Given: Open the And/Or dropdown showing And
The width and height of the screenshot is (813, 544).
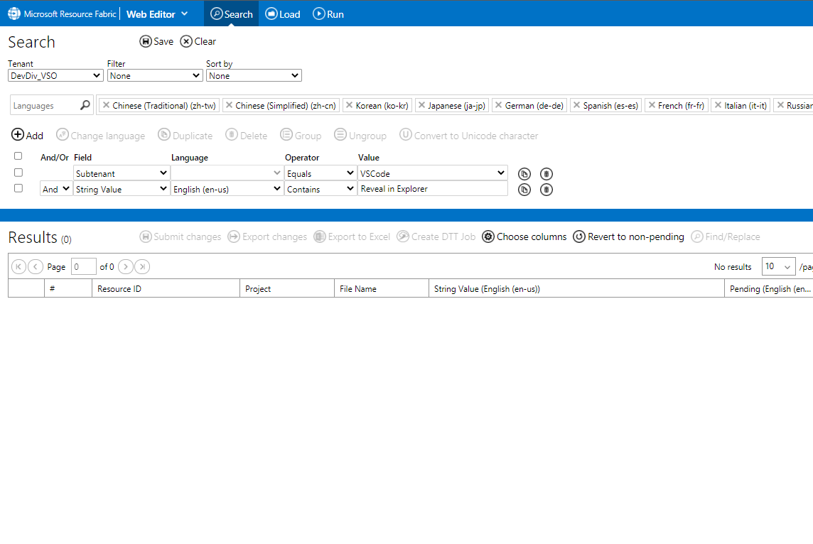Looking at the screenshot, I should pyautogui.click(x=56, y=189).
